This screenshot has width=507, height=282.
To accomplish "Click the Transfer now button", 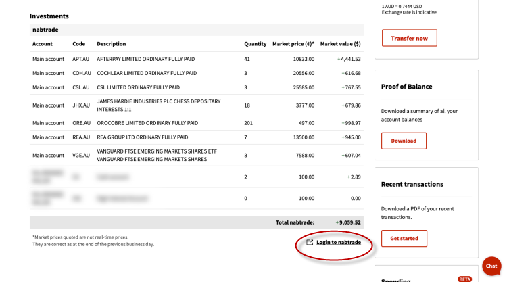I will click(x=410, y=38).
